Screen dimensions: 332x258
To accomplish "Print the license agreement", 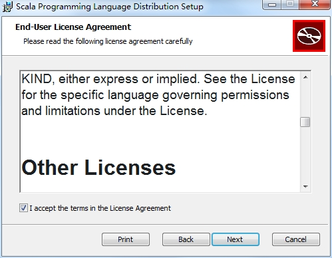I will (x=126, y=239).
